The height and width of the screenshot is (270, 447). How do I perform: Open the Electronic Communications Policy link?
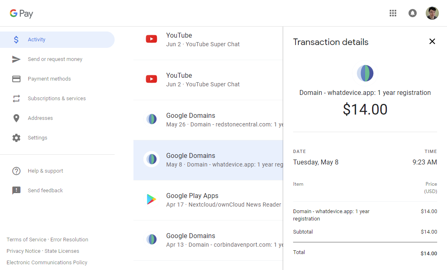tap(47, 262)
